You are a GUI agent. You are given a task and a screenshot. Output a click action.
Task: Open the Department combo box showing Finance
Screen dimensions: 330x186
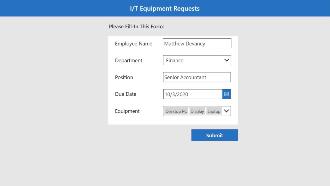(191, 60)
